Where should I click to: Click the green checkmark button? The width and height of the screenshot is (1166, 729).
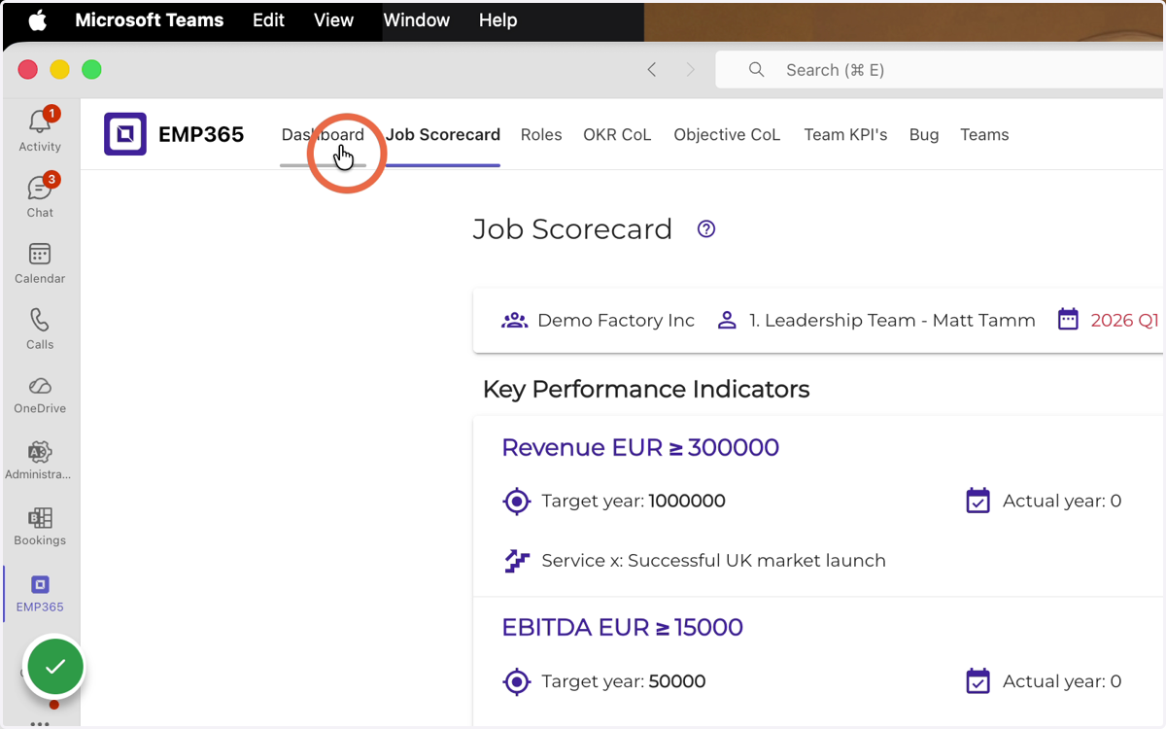[x=55, y=667]
